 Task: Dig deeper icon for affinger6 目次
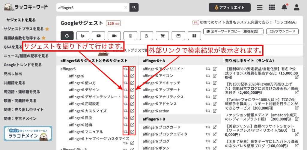[126, 118]
